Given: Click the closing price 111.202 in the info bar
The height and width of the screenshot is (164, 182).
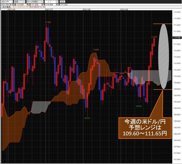Looking at the screenshot, I should tap(64, 5).
